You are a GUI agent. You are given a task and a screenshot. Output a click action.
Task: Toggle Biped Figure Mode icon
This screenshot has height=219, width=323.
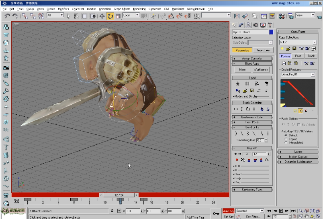(238, 84)
